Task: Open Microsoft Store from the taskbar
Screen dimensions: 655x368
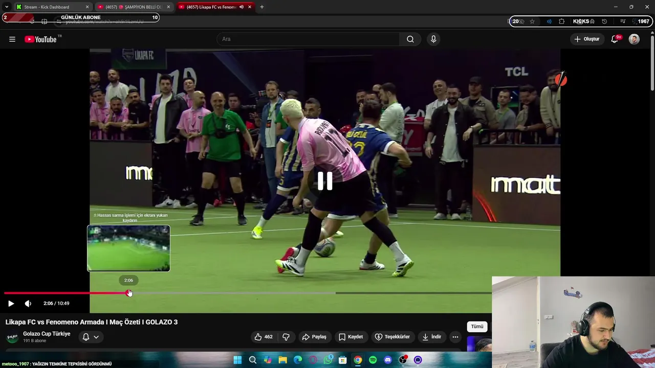Action: tap(343, 360)
